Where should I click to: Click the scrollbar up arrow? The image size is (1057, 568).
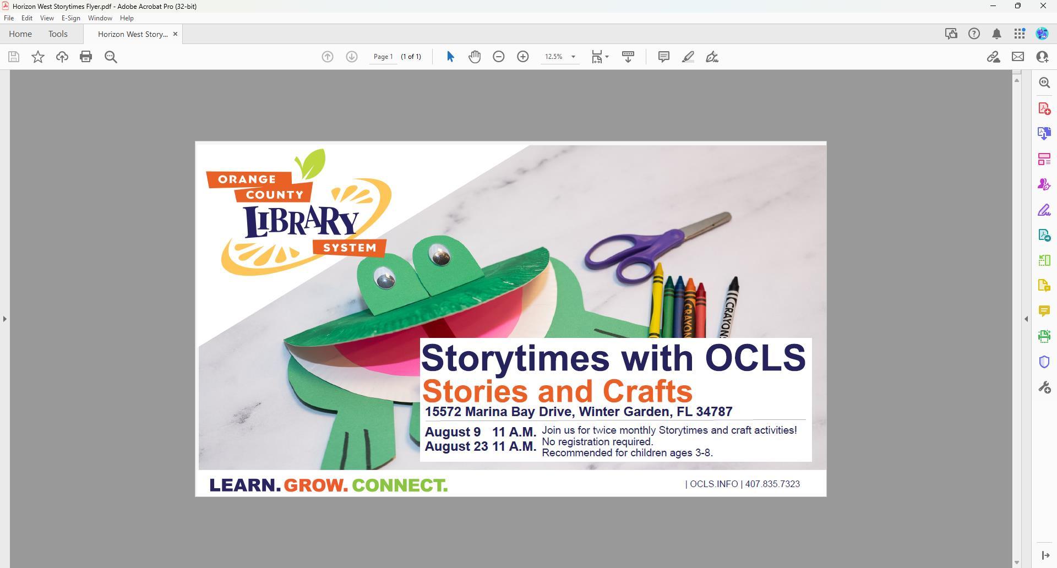point(1017,80)
